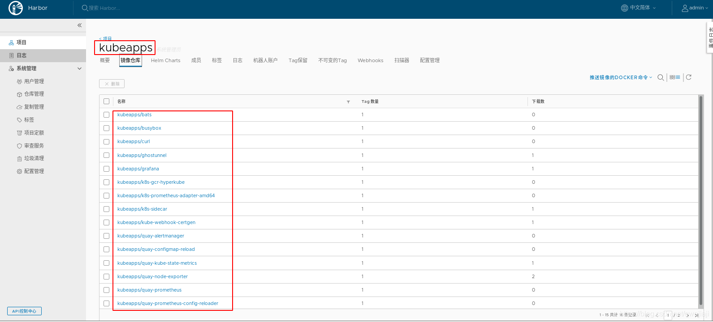Open the API控制中心 button
The width and height of the screenshot is (713, 322).
pyautogui.click(x=24, y=311)
